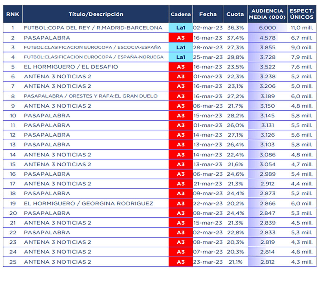Click the El Hormiguero / Georgina Rodriguez entry
The width and height of the screenshot is (319, 284).
(88, 203)
